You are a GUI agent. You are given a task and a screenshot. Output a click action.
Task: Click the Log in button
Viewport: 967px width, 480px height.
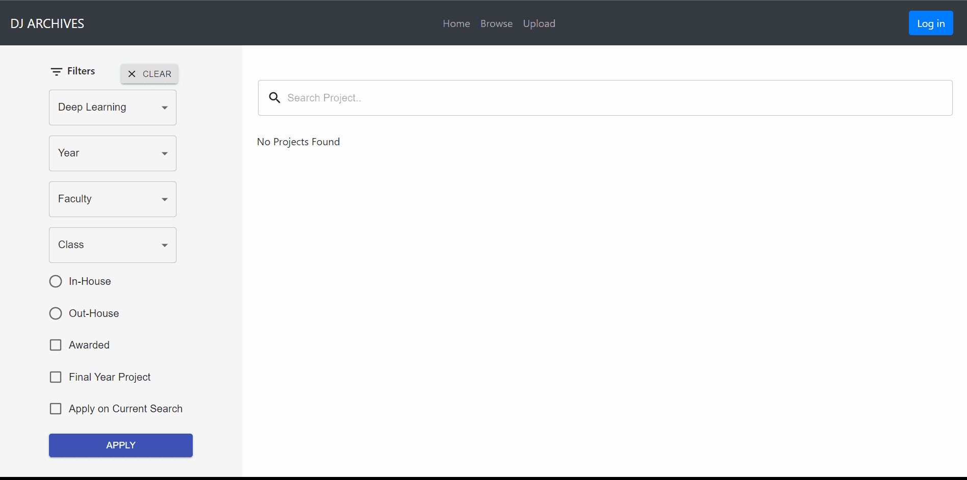point(931,23)
